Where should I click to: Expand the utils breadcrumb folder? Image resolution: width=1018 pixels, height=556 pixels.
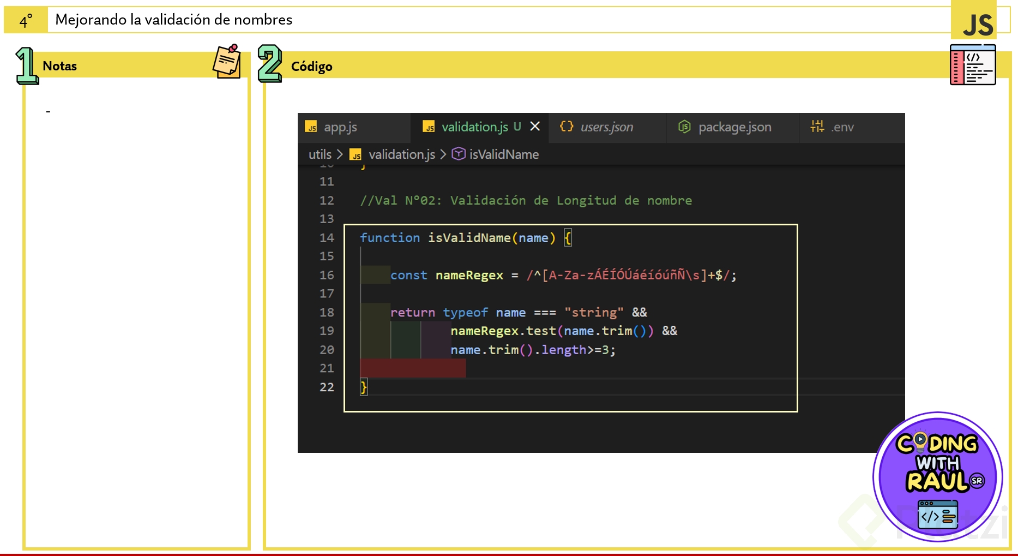320,154
